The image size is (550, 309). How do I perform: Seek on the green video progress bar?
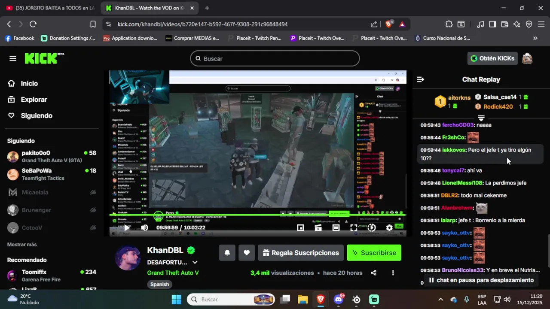pos(258,214)
